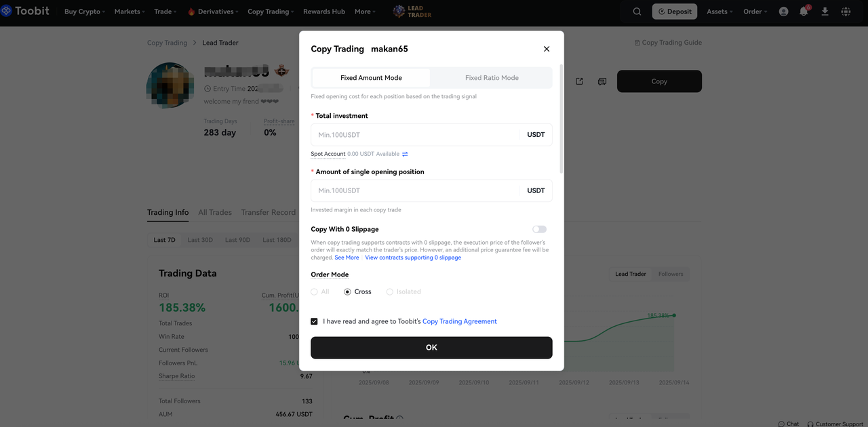This screenshot has width=868, height=427.
Task: Open the Copy Trading Agreement link
Action: 460,321
